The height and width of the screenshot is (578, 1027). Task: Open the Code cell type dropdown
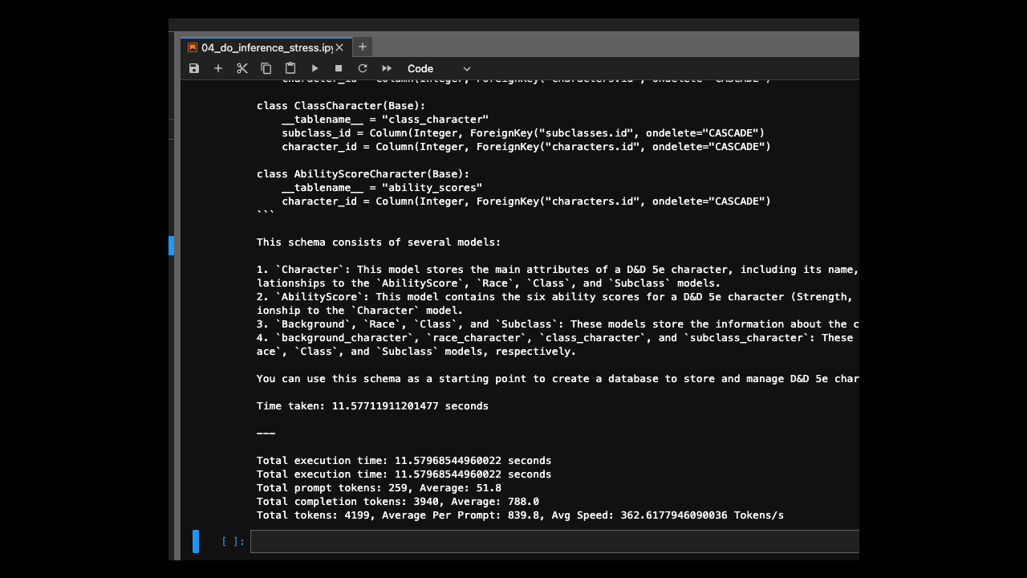point(439,69)
